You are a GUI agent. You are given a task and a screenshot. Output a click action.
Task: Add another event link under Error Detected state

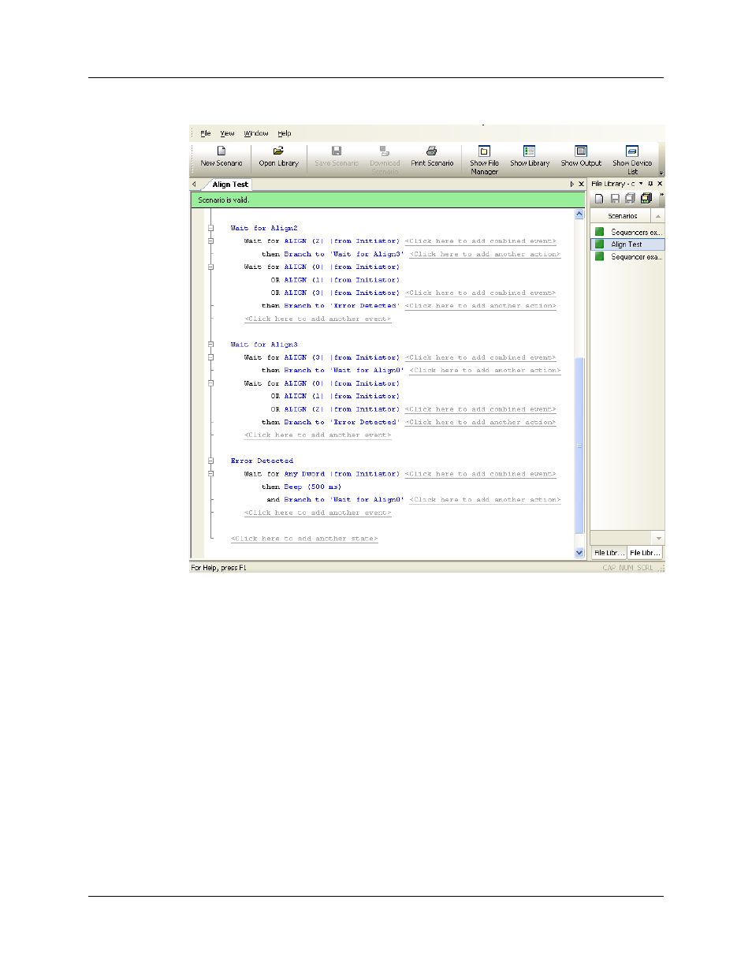click(x=318, y=513)
